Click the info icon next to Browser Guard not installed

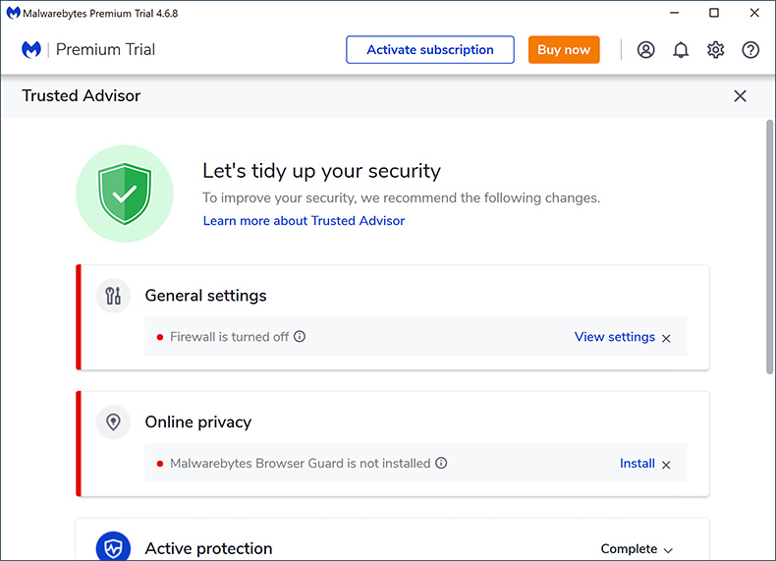[x=441, y=463]
